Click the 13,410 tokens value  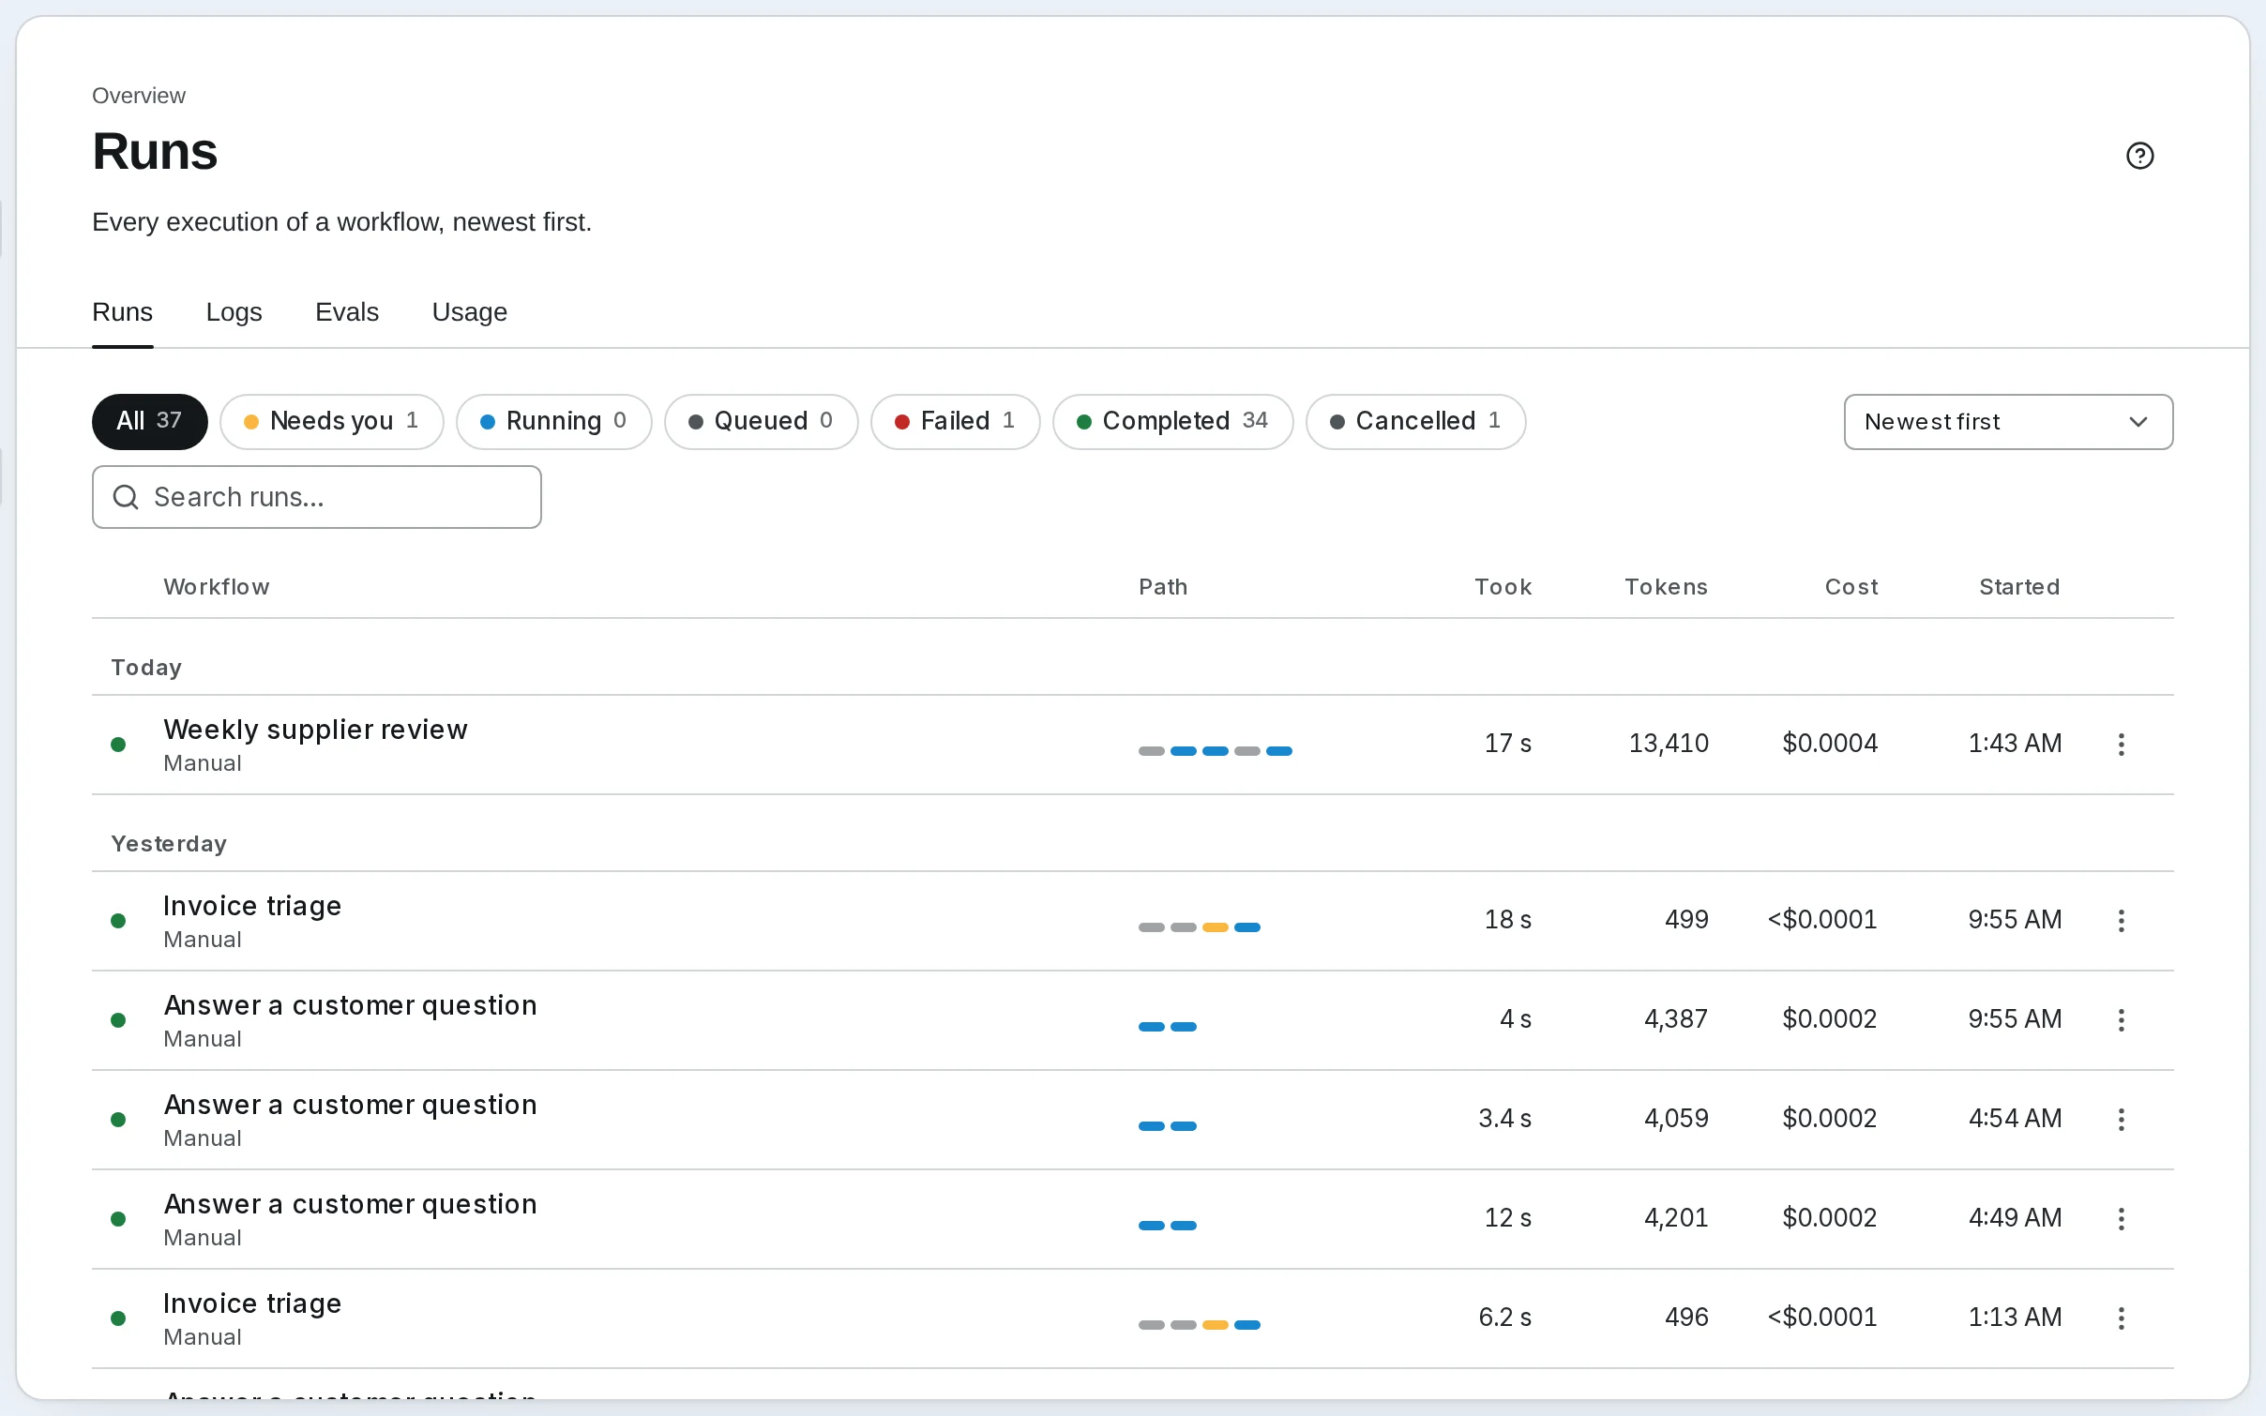(1669, 744)
